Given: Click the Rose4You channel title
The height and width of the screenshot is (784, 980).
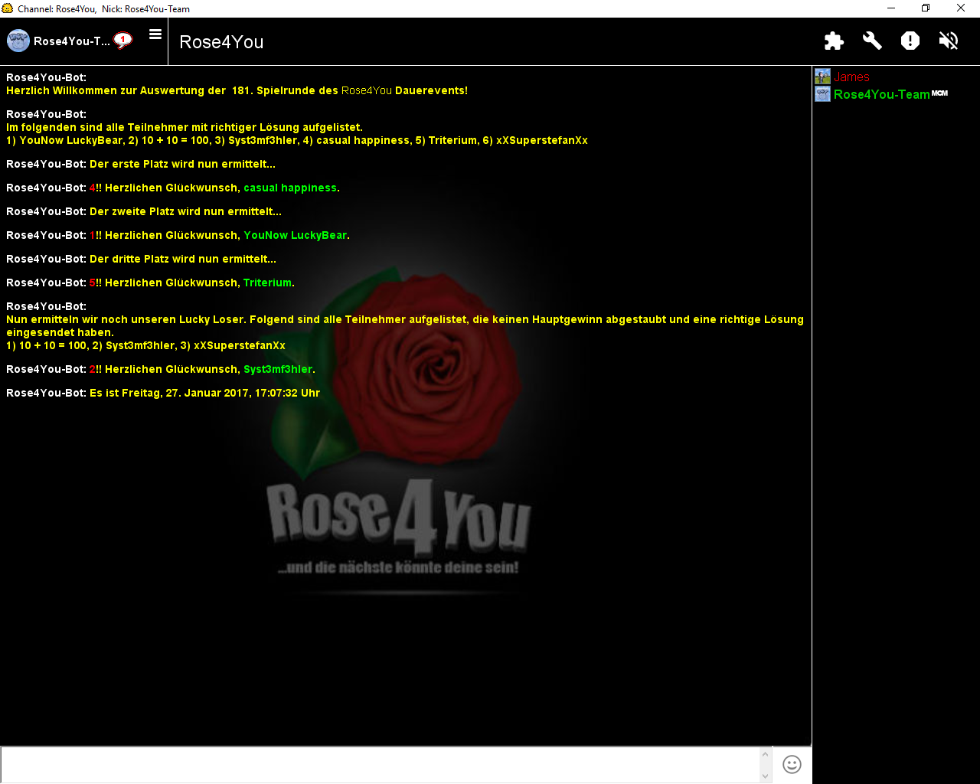Looking at the screenshot, I should click(221, 42).
